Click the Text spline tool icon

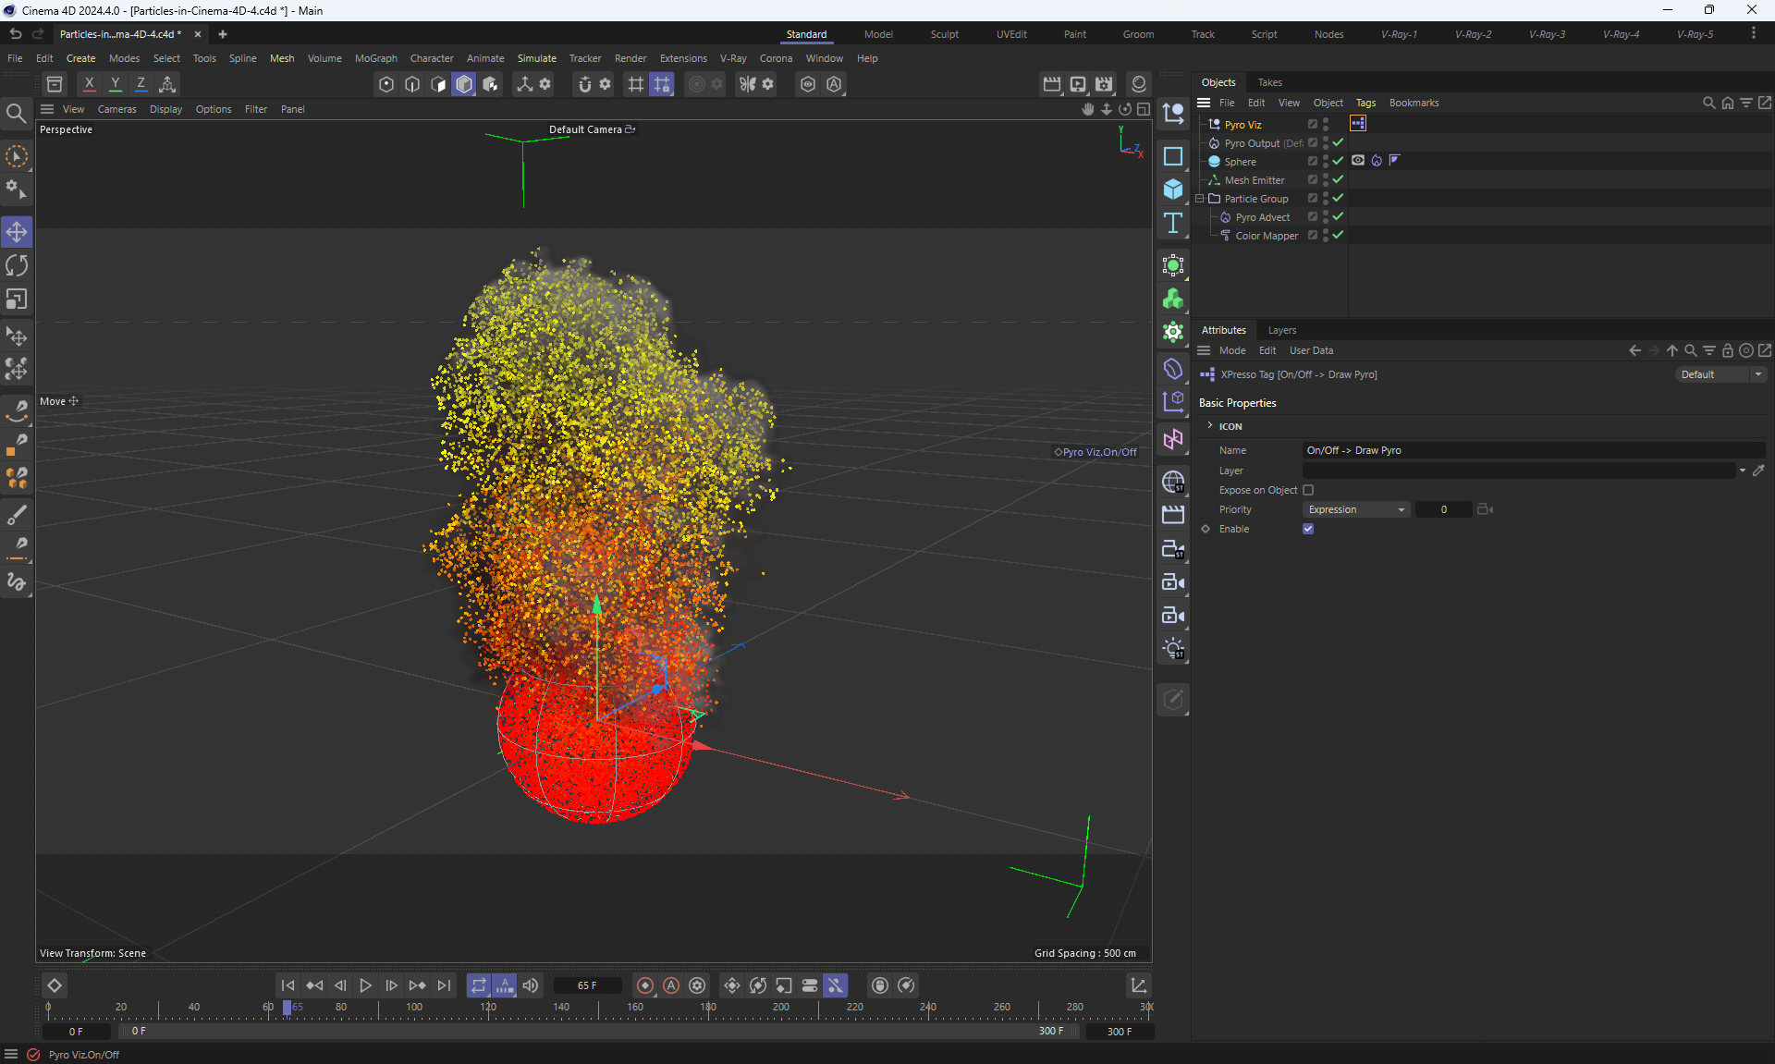click(x=1173, y=223)
